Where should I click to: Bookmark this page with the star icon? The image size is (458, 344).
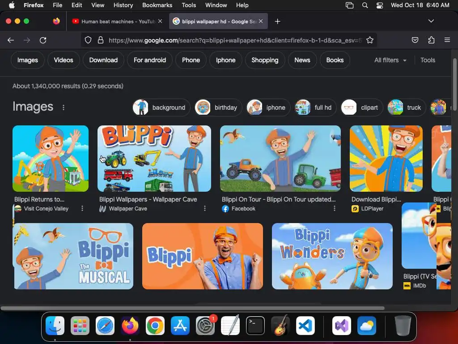click(x=370, y=40)
